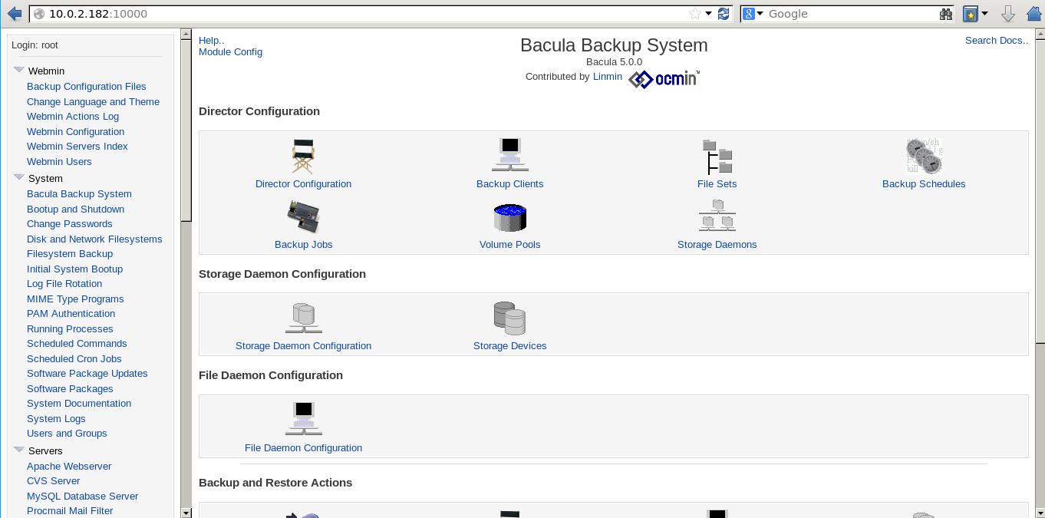
Task: Open PAM Authentication in sidebar
Action: pos(71,314)
